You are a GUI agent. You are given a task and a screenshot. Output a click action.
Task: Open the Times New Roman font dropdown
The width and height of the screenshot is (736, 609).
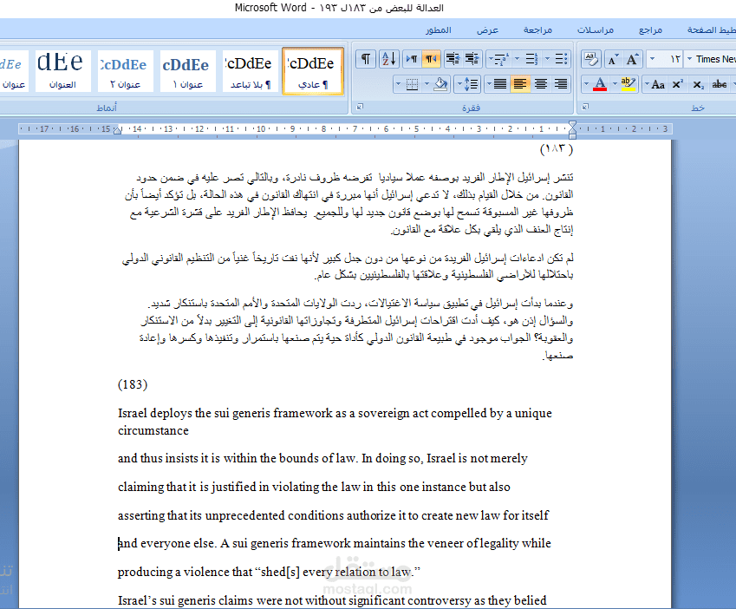[711, 59]
